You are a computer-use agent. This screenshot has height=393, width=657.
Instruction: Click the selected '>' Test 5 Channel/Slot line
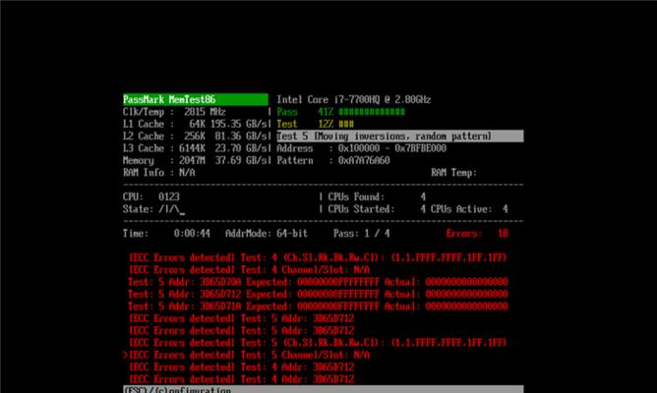click(247, 355)
